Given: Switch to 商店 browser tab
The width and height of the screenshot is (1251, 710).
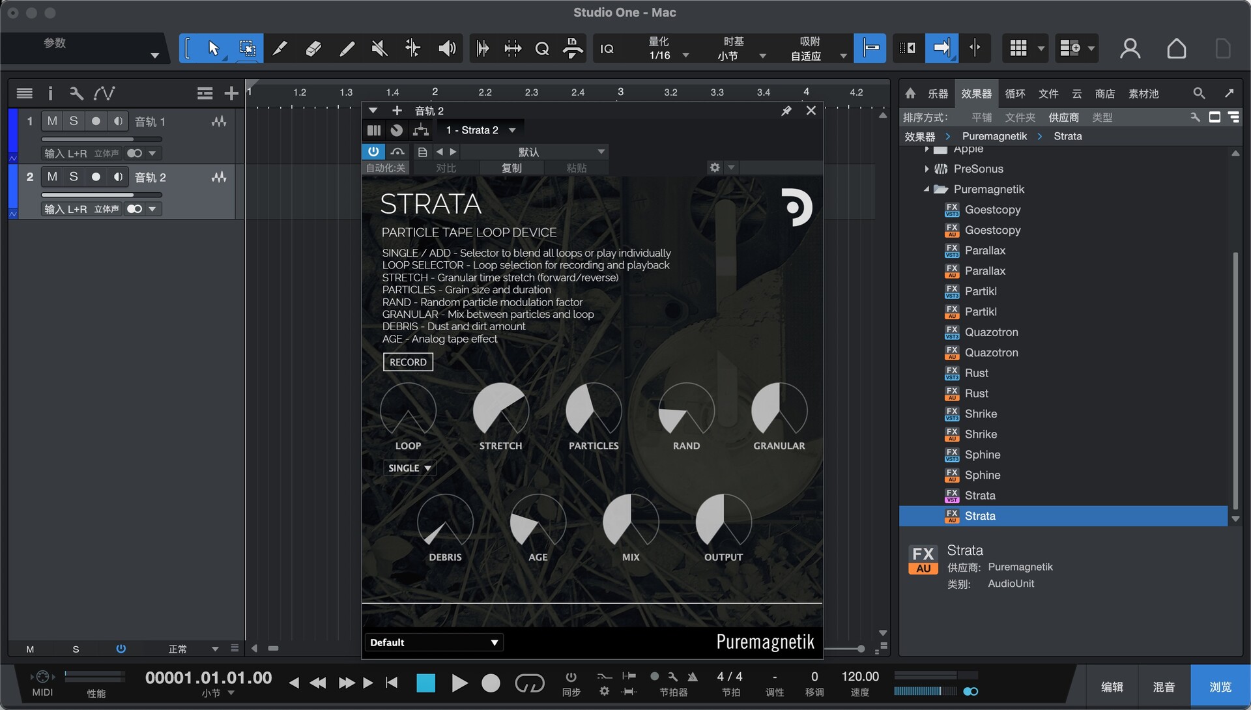Looking at the screenshot, I should pyautogui.click(x=1104, y=94).
